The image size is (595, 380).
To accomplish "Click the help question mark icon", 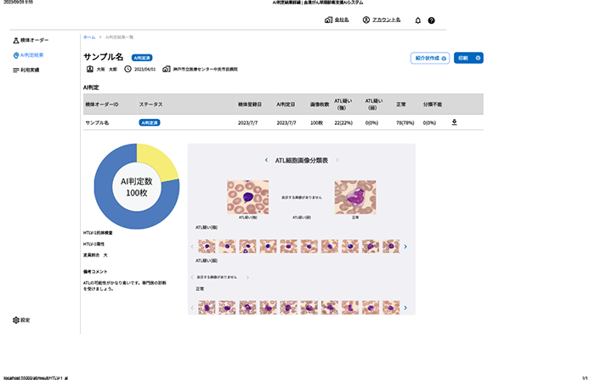I will coord(431,20).
